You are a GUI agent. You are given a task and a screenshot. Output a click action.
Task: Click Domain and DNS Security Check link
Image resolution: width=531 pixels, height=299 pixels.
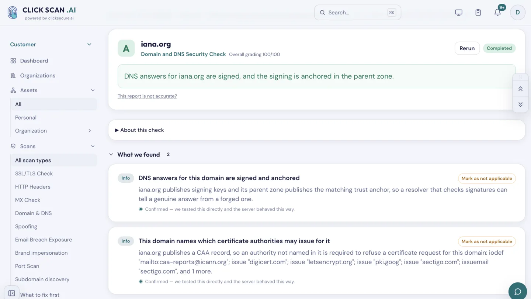pyautogui.click(x=183, y=54)
